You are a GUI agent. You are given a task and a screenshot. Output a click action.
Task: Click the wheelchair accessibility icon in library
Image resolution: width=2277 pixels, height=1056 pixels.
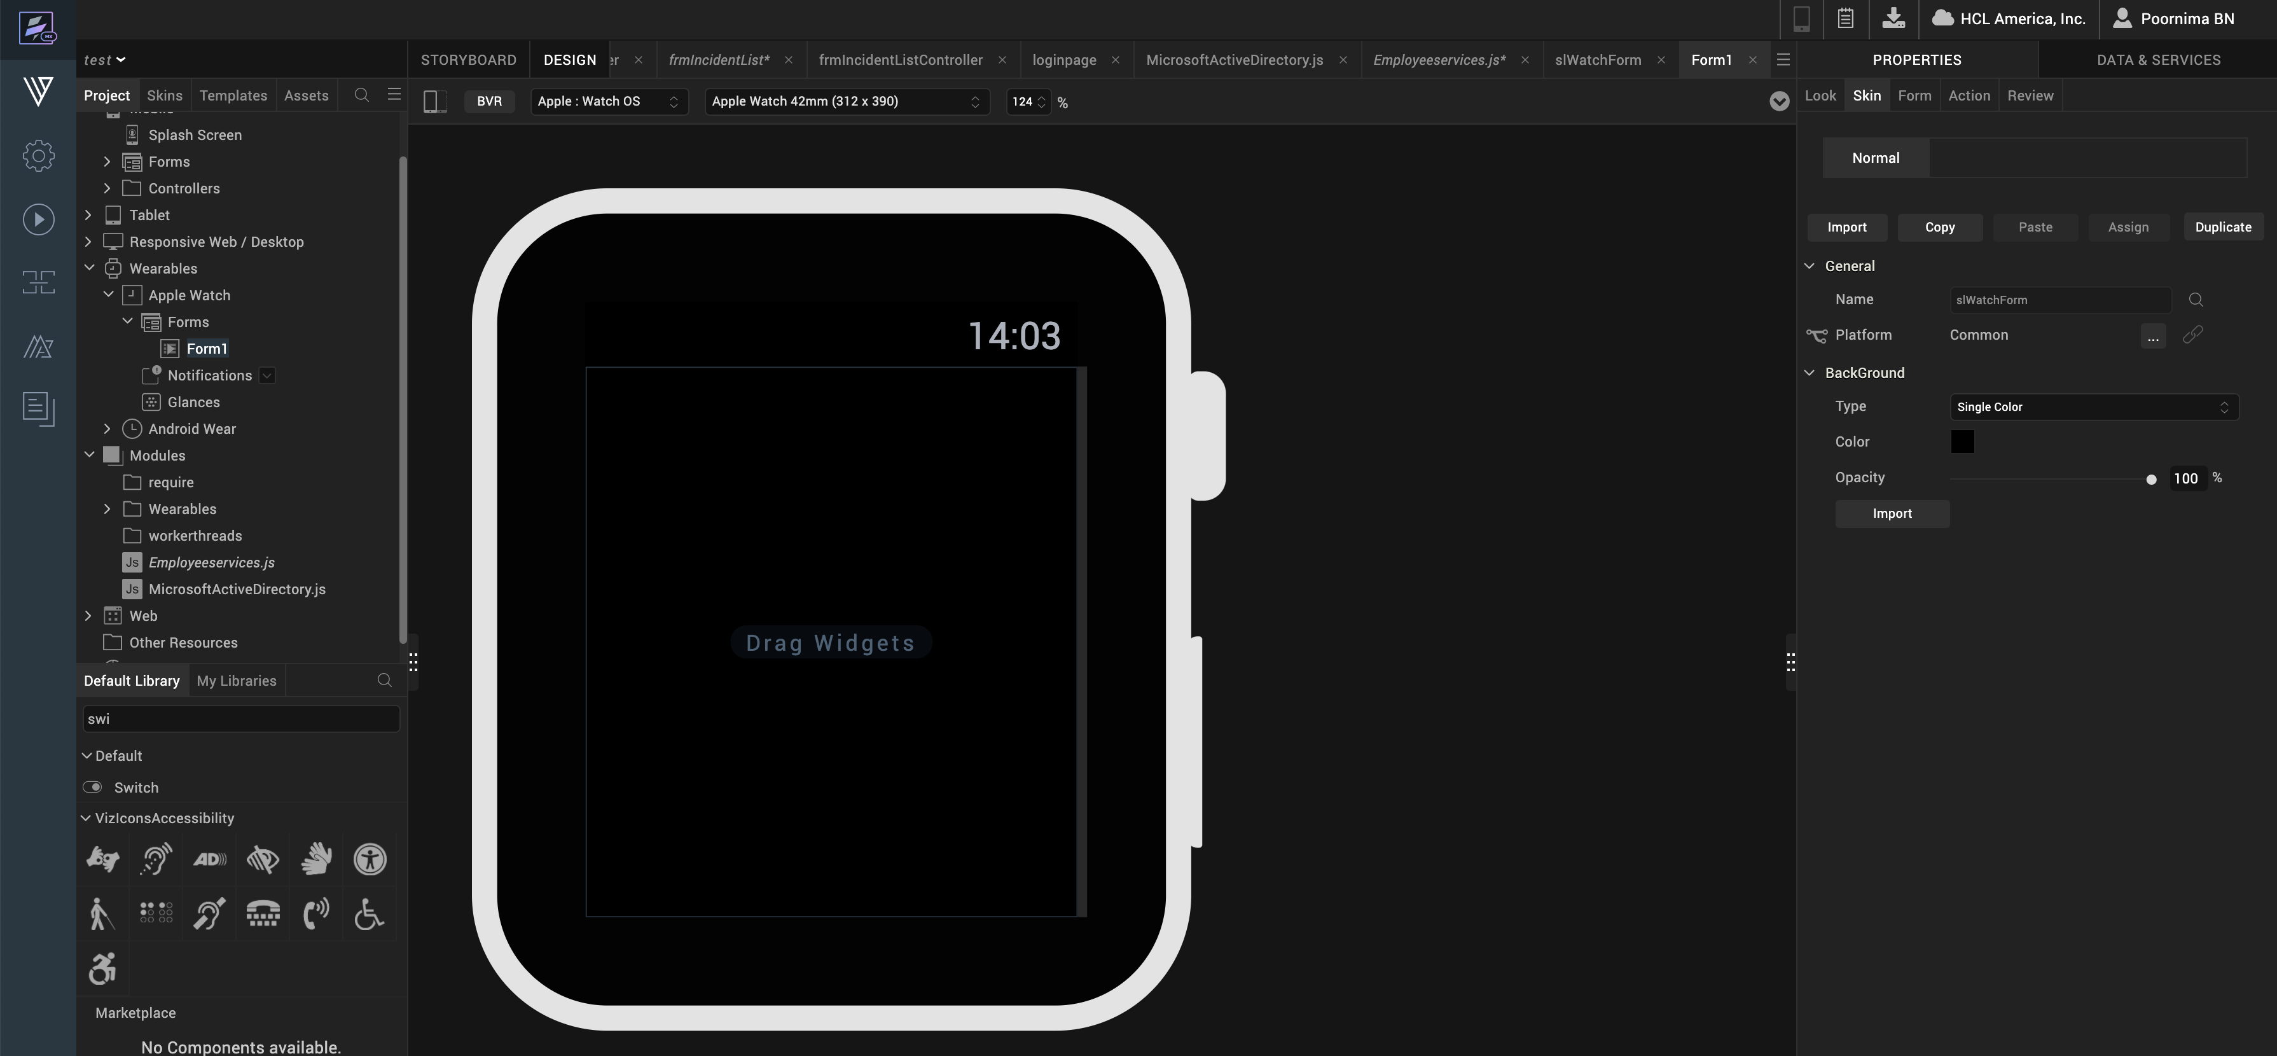pyautogui.click(x=369, y=914)
